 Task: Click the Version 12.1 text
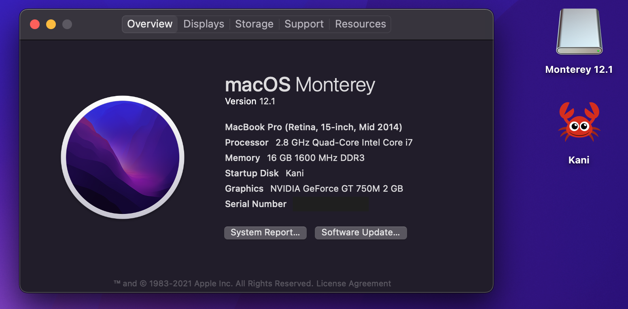tap(250, 102)
